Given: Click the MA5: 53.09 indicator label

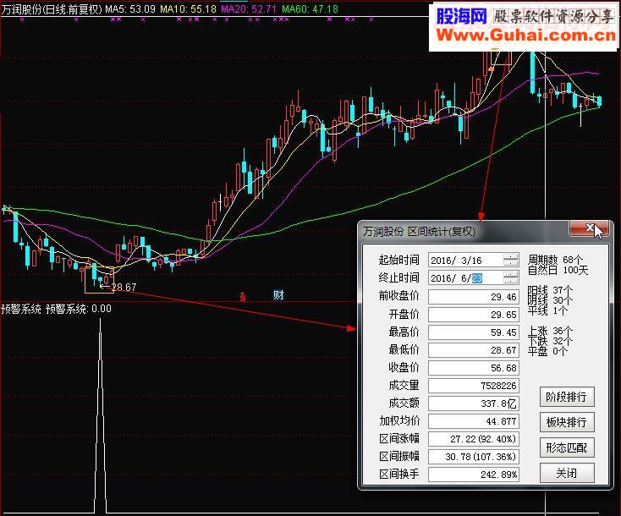Looking at the screenshot, I should tap(130, 9).
